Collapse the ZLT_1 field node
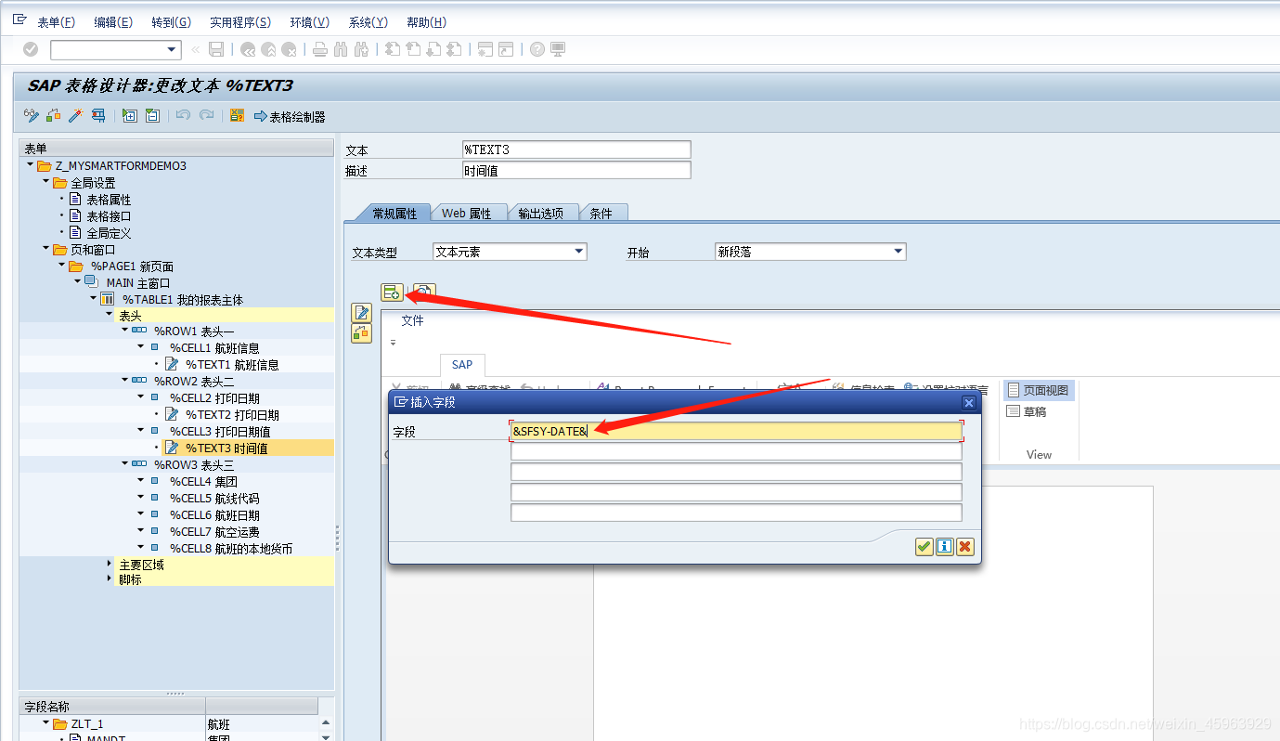This screenshot has height=741, width=1280. pos(45,722)
